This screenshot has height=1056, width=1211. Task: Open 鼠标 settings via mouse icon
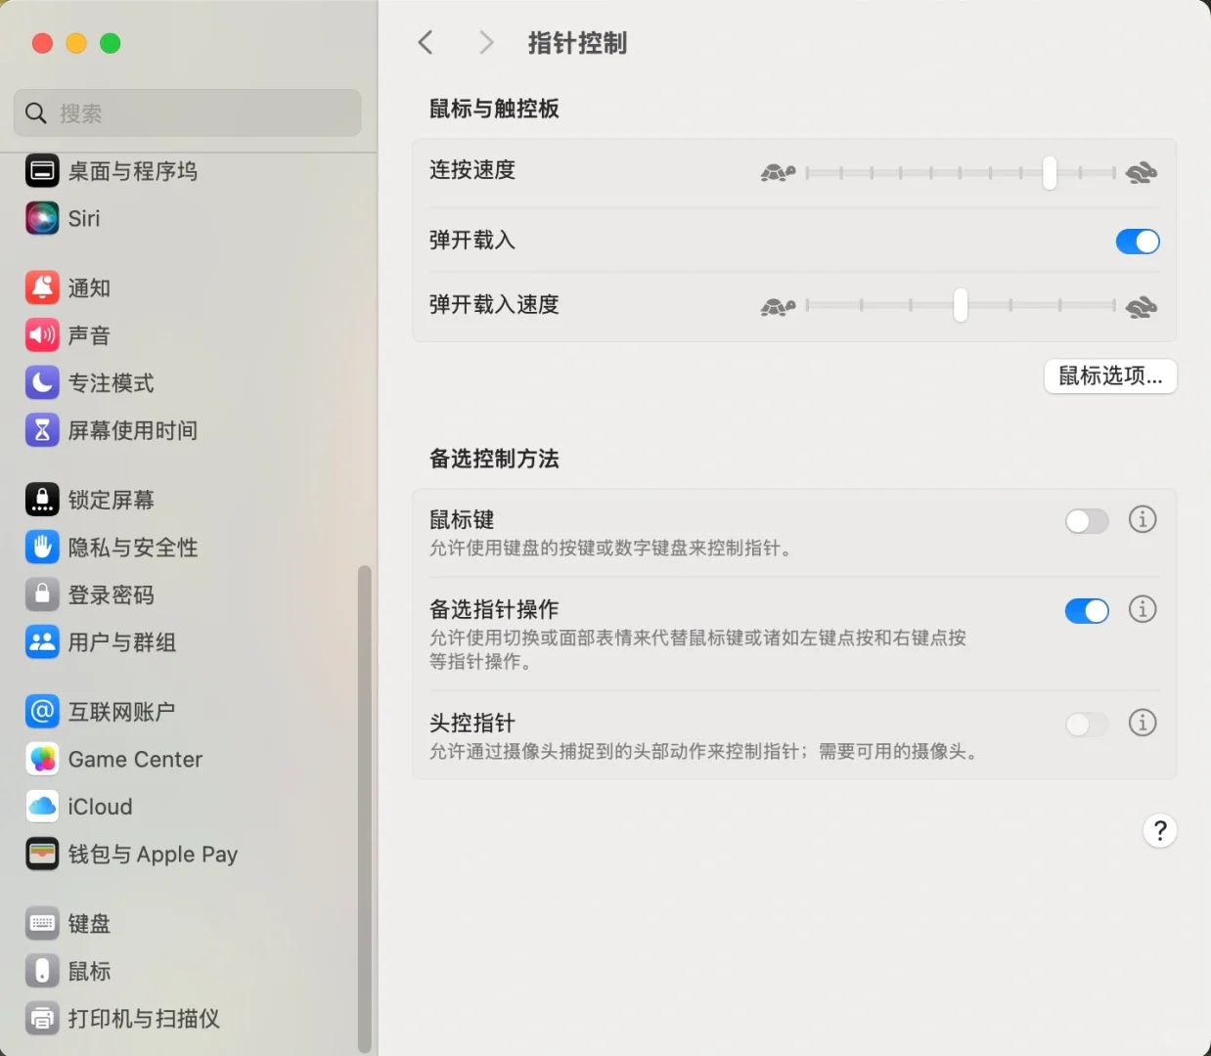pos(42,971)
